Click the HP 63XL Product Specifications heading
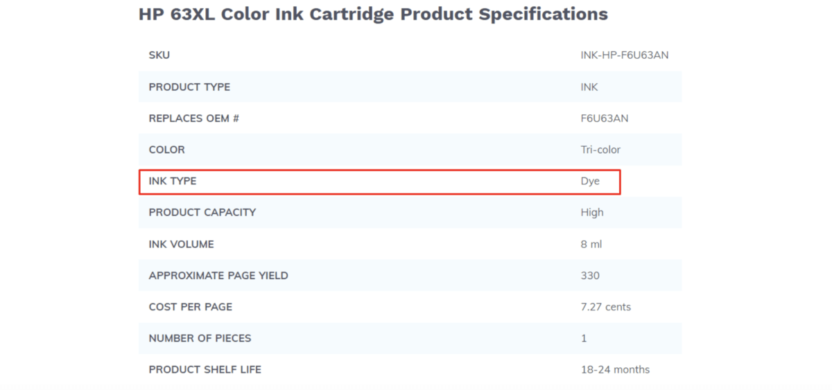The width and height of the screenshot is (832, 390). pyautogui.click(x=373, y=14)
